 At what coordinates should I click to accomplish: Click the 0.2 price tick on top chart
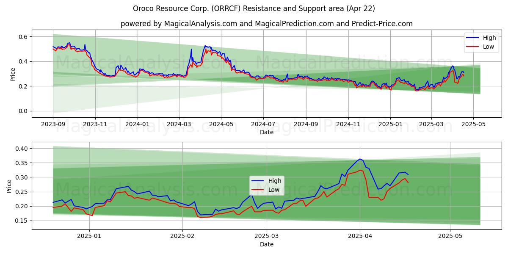click(23, 86)
